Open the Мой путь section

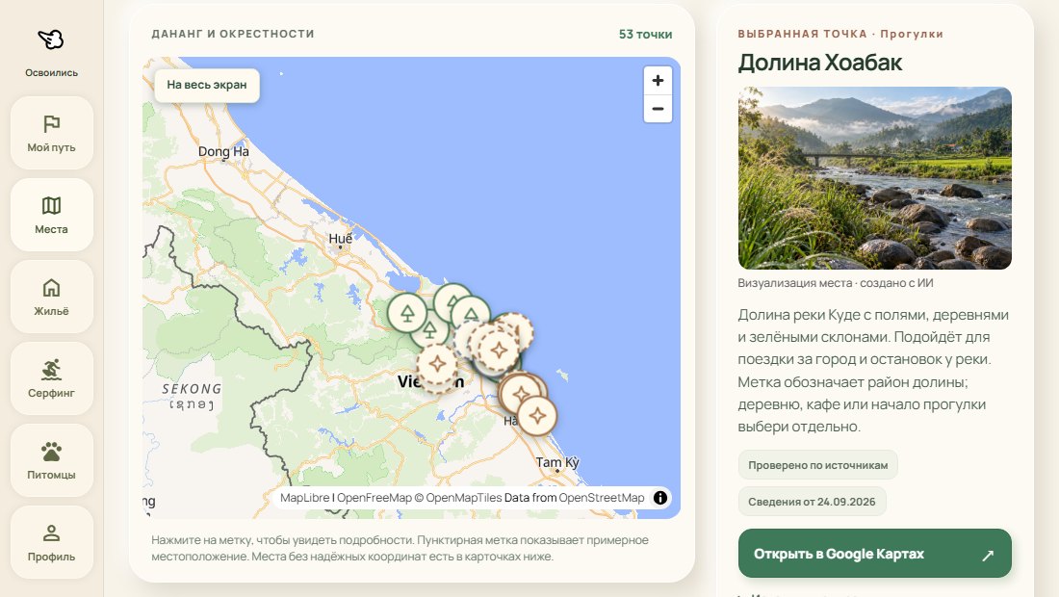pos(51,133)
